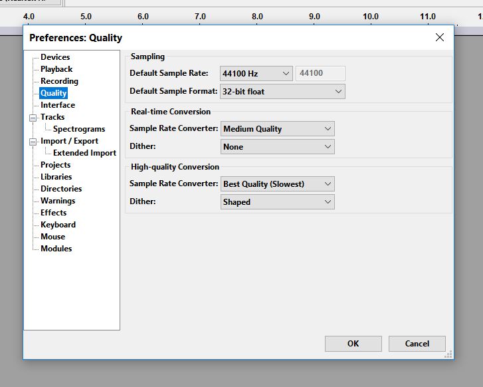Click the dialog resize grip in corner
Image resolution: width=483 pixels, height=387 pixels.
448,354
